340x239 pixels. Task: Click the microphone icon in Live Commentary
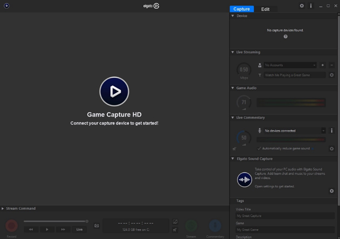[x=259, y=131]
